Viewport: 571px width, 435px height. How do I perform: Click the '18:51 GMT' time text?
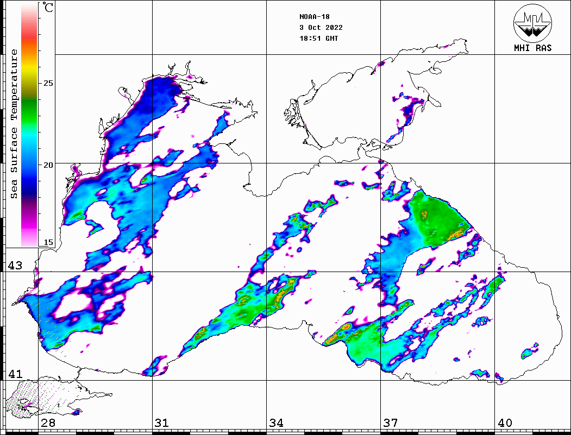[x=318, y=38]
